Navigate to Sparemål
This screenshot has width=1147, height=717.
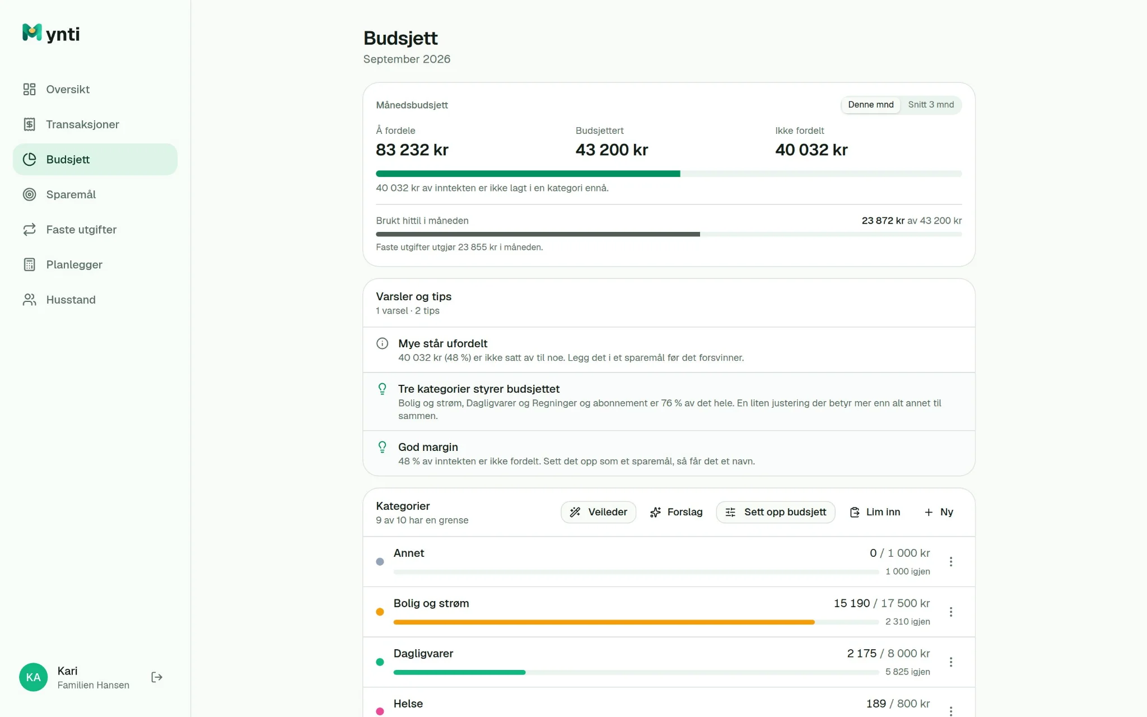[x=95, y=194]
